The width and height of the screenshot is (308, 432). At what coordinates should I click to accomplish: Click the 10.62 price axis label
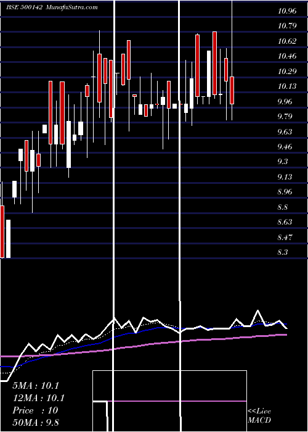pyautogui.click(x=287, y=41)
